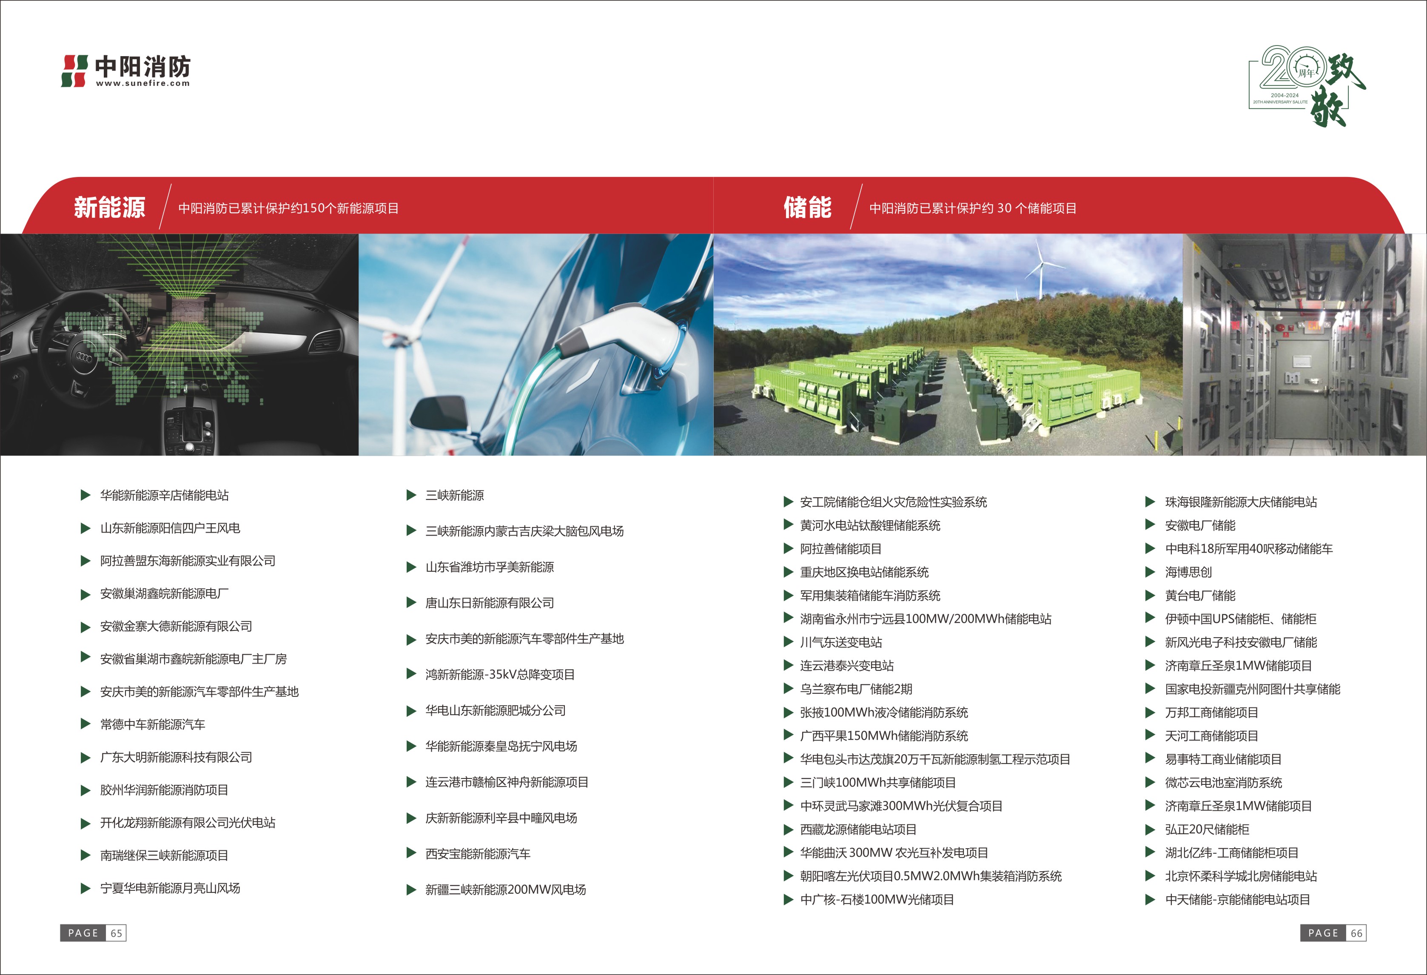The height and width of the screenshot is (975, 1427).
Task: Click the arrow bullet beside 宁夏华电新能源月亮山风场
Action: tap(86, 888)
